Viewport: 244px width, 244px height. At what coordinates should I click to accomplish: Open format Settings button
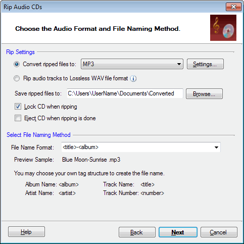[x=205, y=64]
